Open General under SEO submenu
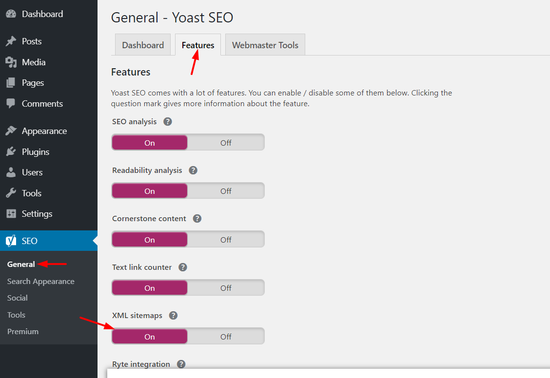Screen dimensions: 550x378 21,265
